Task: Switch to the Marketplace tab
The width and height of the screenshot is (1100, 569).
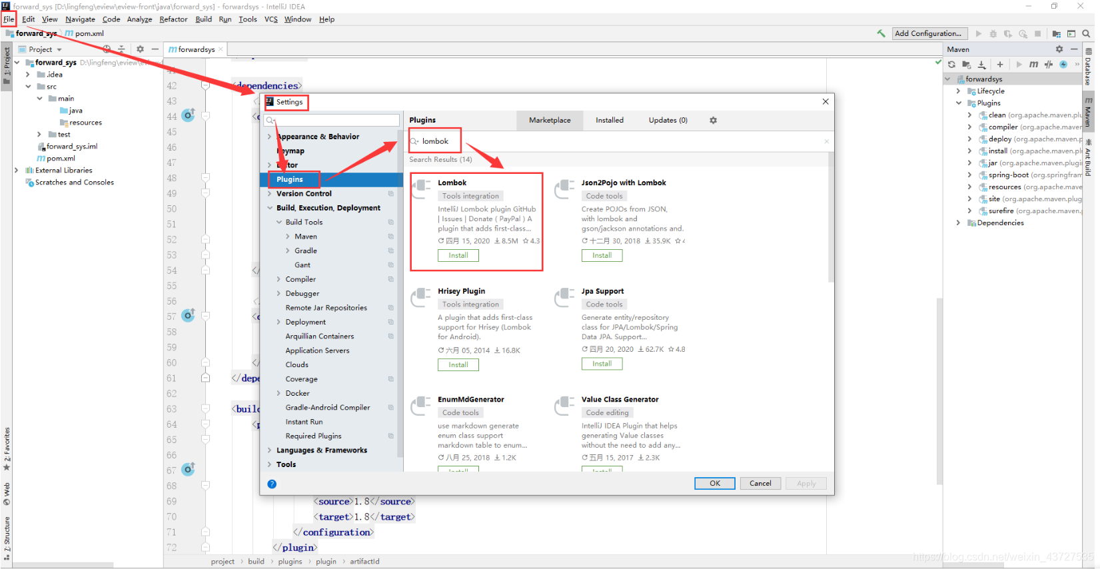Action: pyautogui.click(x=550, y=121)
